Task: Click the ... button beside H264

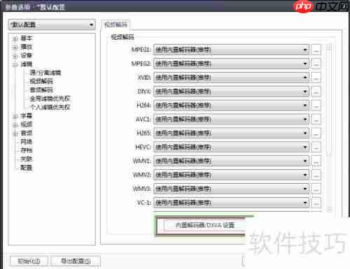Action: 316,106
